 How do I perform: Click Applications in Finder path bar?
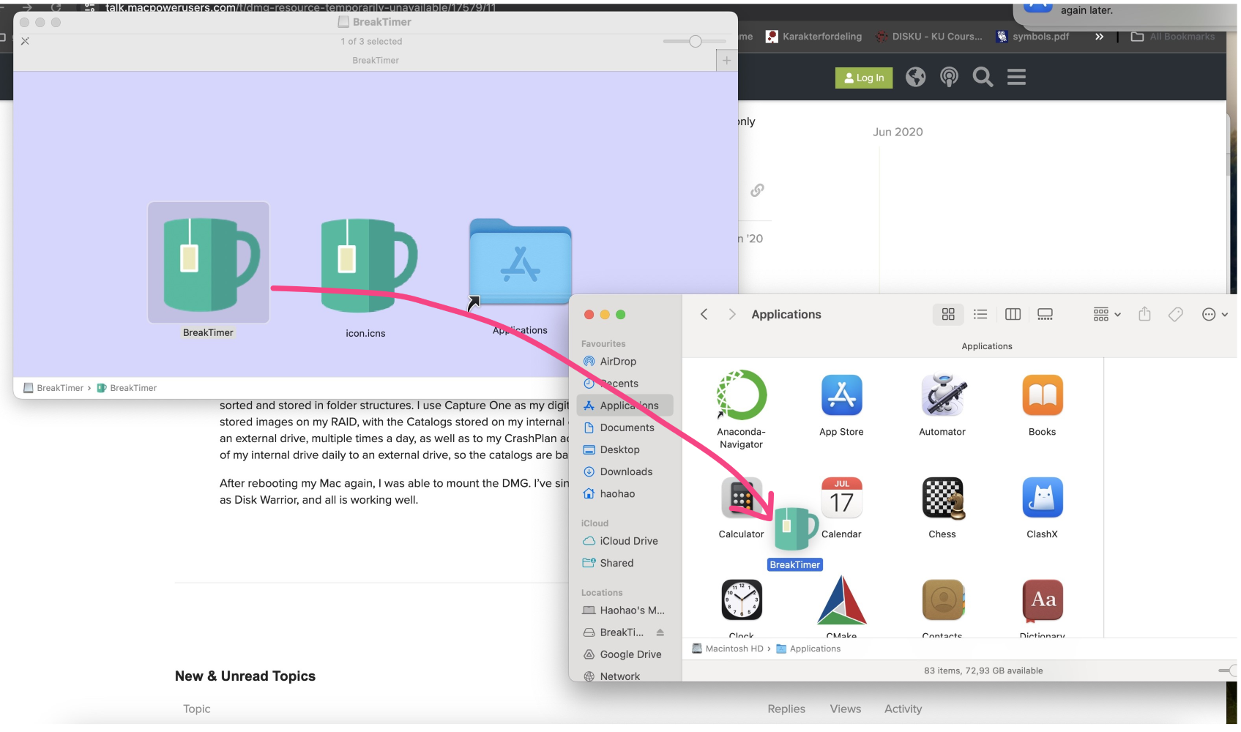click(808, 649)
